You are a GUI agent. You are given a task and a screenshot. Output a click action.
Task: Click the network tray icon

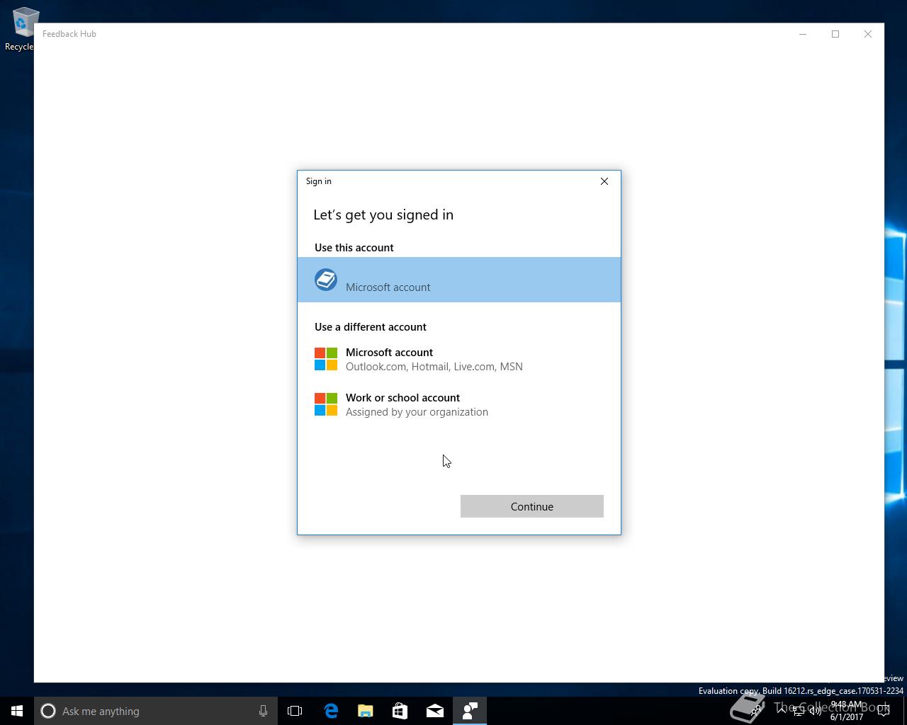[x=799, y=711]
